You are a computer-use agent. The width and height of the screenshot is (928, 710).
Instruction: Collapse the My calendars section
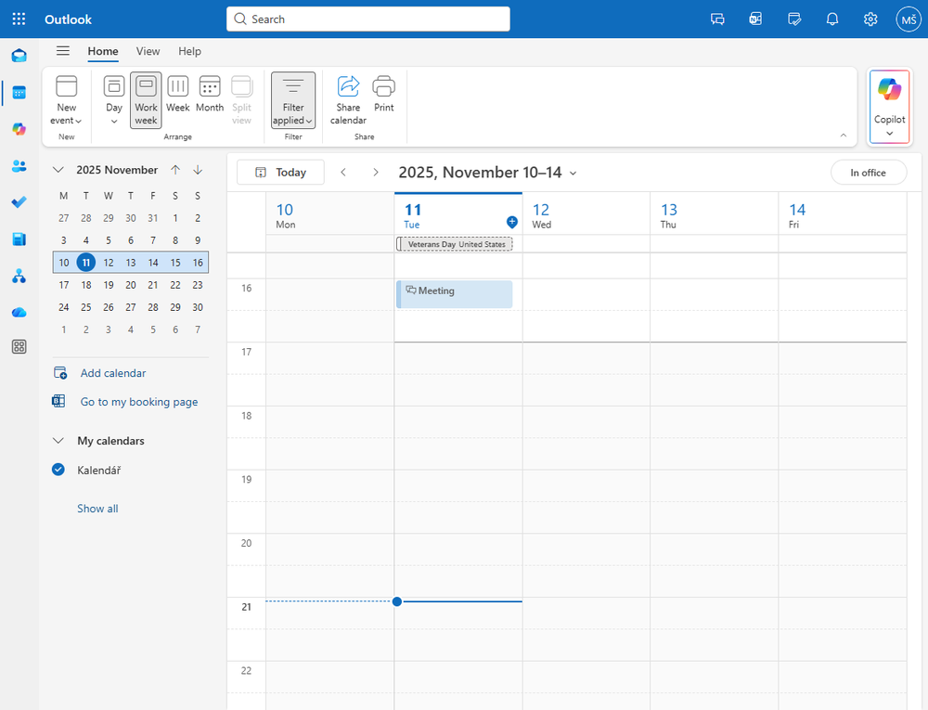tap(58, 441)
